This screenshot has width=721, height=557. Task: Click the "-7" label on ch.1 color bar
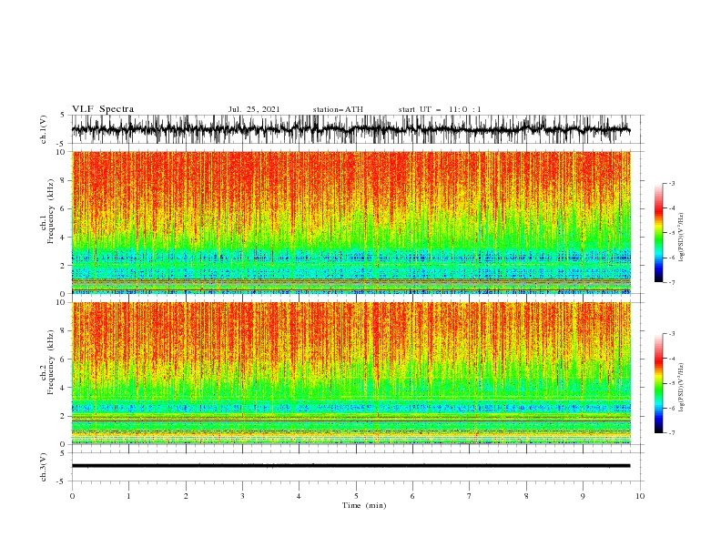(671, 282)
